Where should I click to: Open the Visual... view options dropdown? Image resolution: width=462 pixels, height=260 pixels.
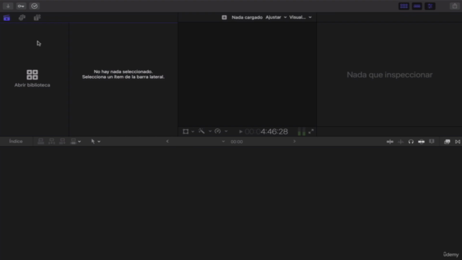tap(300, 17)
